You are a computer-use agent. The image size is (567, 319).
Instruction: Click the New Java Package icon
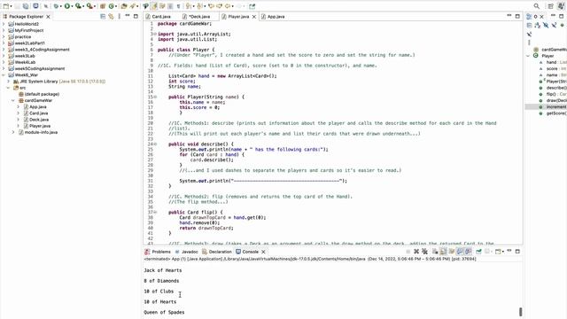103,6
